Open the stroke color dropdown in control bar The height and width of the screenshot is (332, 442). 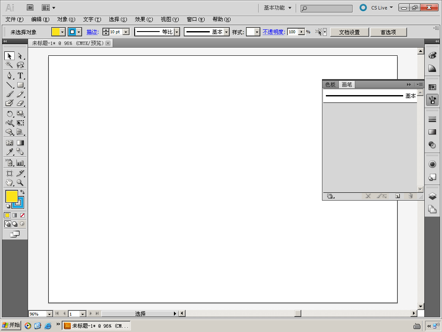(79, 32)
